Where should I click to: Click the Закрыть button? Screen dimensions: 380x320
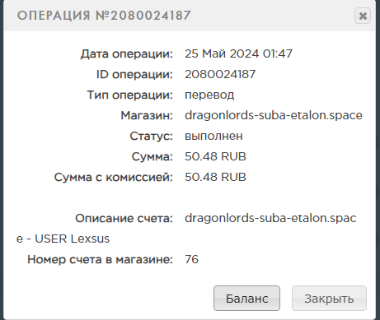[329, 299]
